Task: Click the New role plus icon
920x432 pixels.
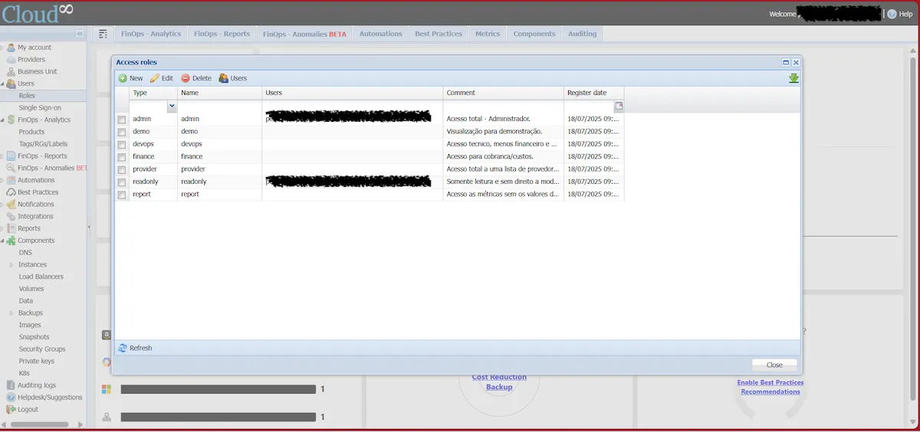Action: coord(123,78)
